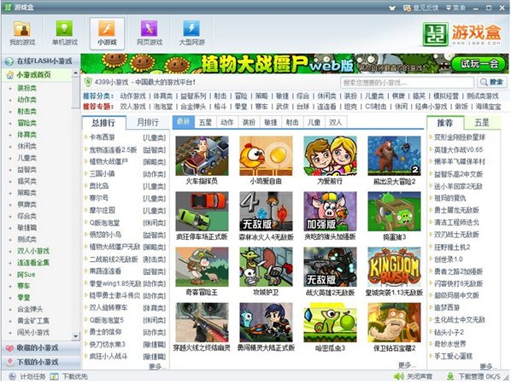Open 卡布西游 in the ranking list
The height and width of the screenshot is (384, 511).
102,137
